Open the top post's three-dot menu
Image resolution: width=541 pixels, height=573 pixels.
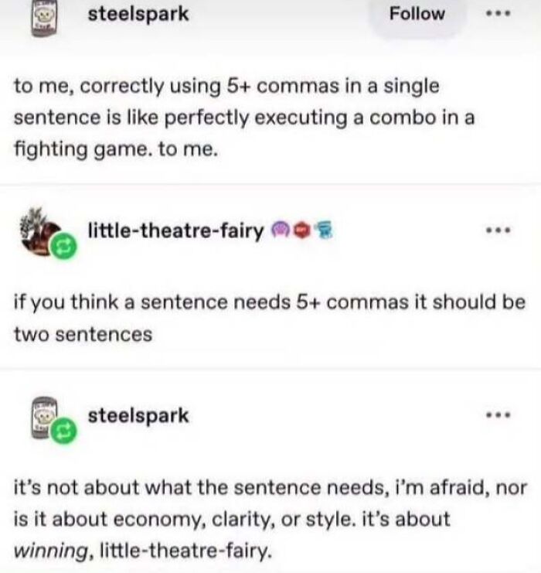(498, 13)
